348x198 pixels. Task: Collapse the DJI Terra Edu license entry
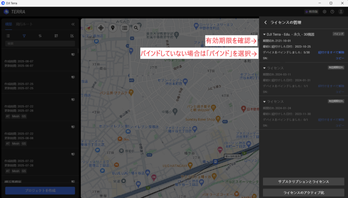[265, 35]
